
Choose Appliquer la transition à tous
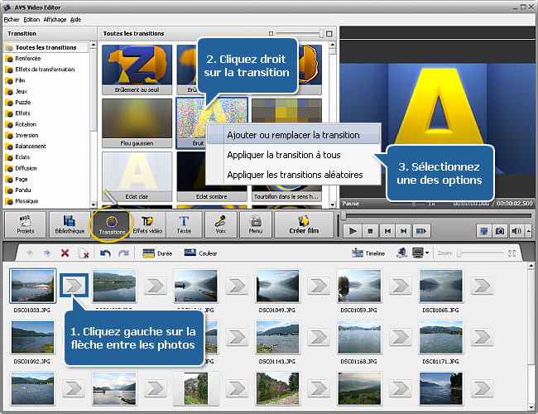(283, 155)
